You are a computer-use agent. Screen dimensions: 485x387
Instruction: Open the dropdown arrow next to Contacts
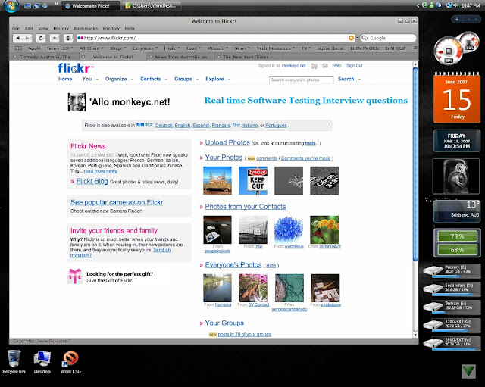point(166,80)
